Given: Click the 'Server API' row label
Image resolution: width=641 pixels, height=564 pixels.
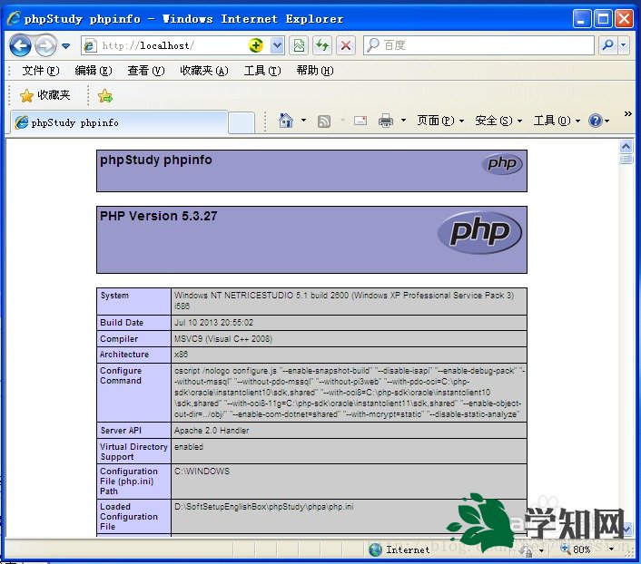Looking at the screenshot, I should [121, 430].
